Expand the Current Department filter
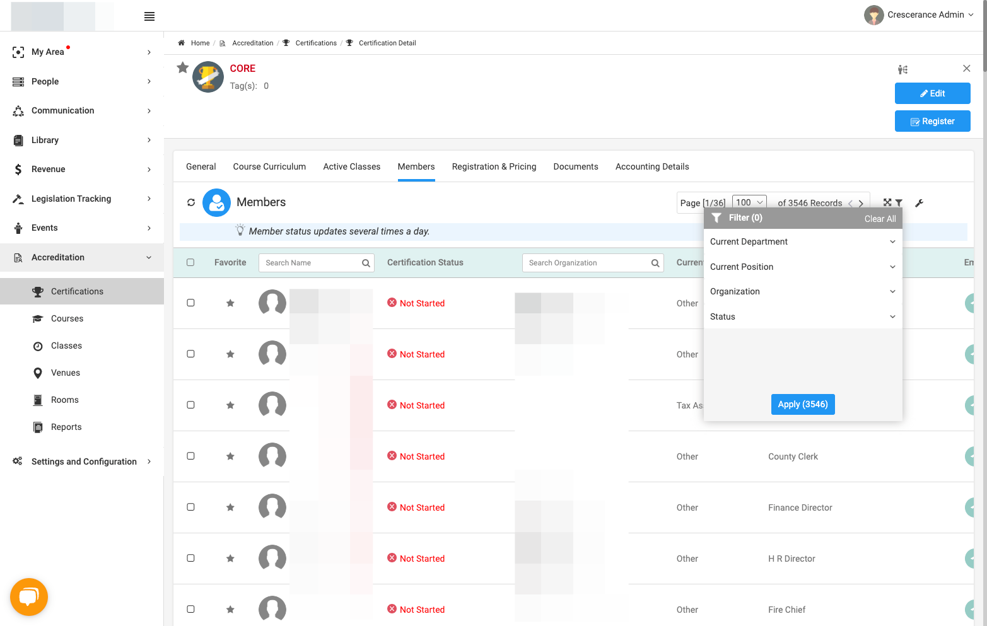The height and width of the screenshot is (626, 987). [x=803, y=241]
